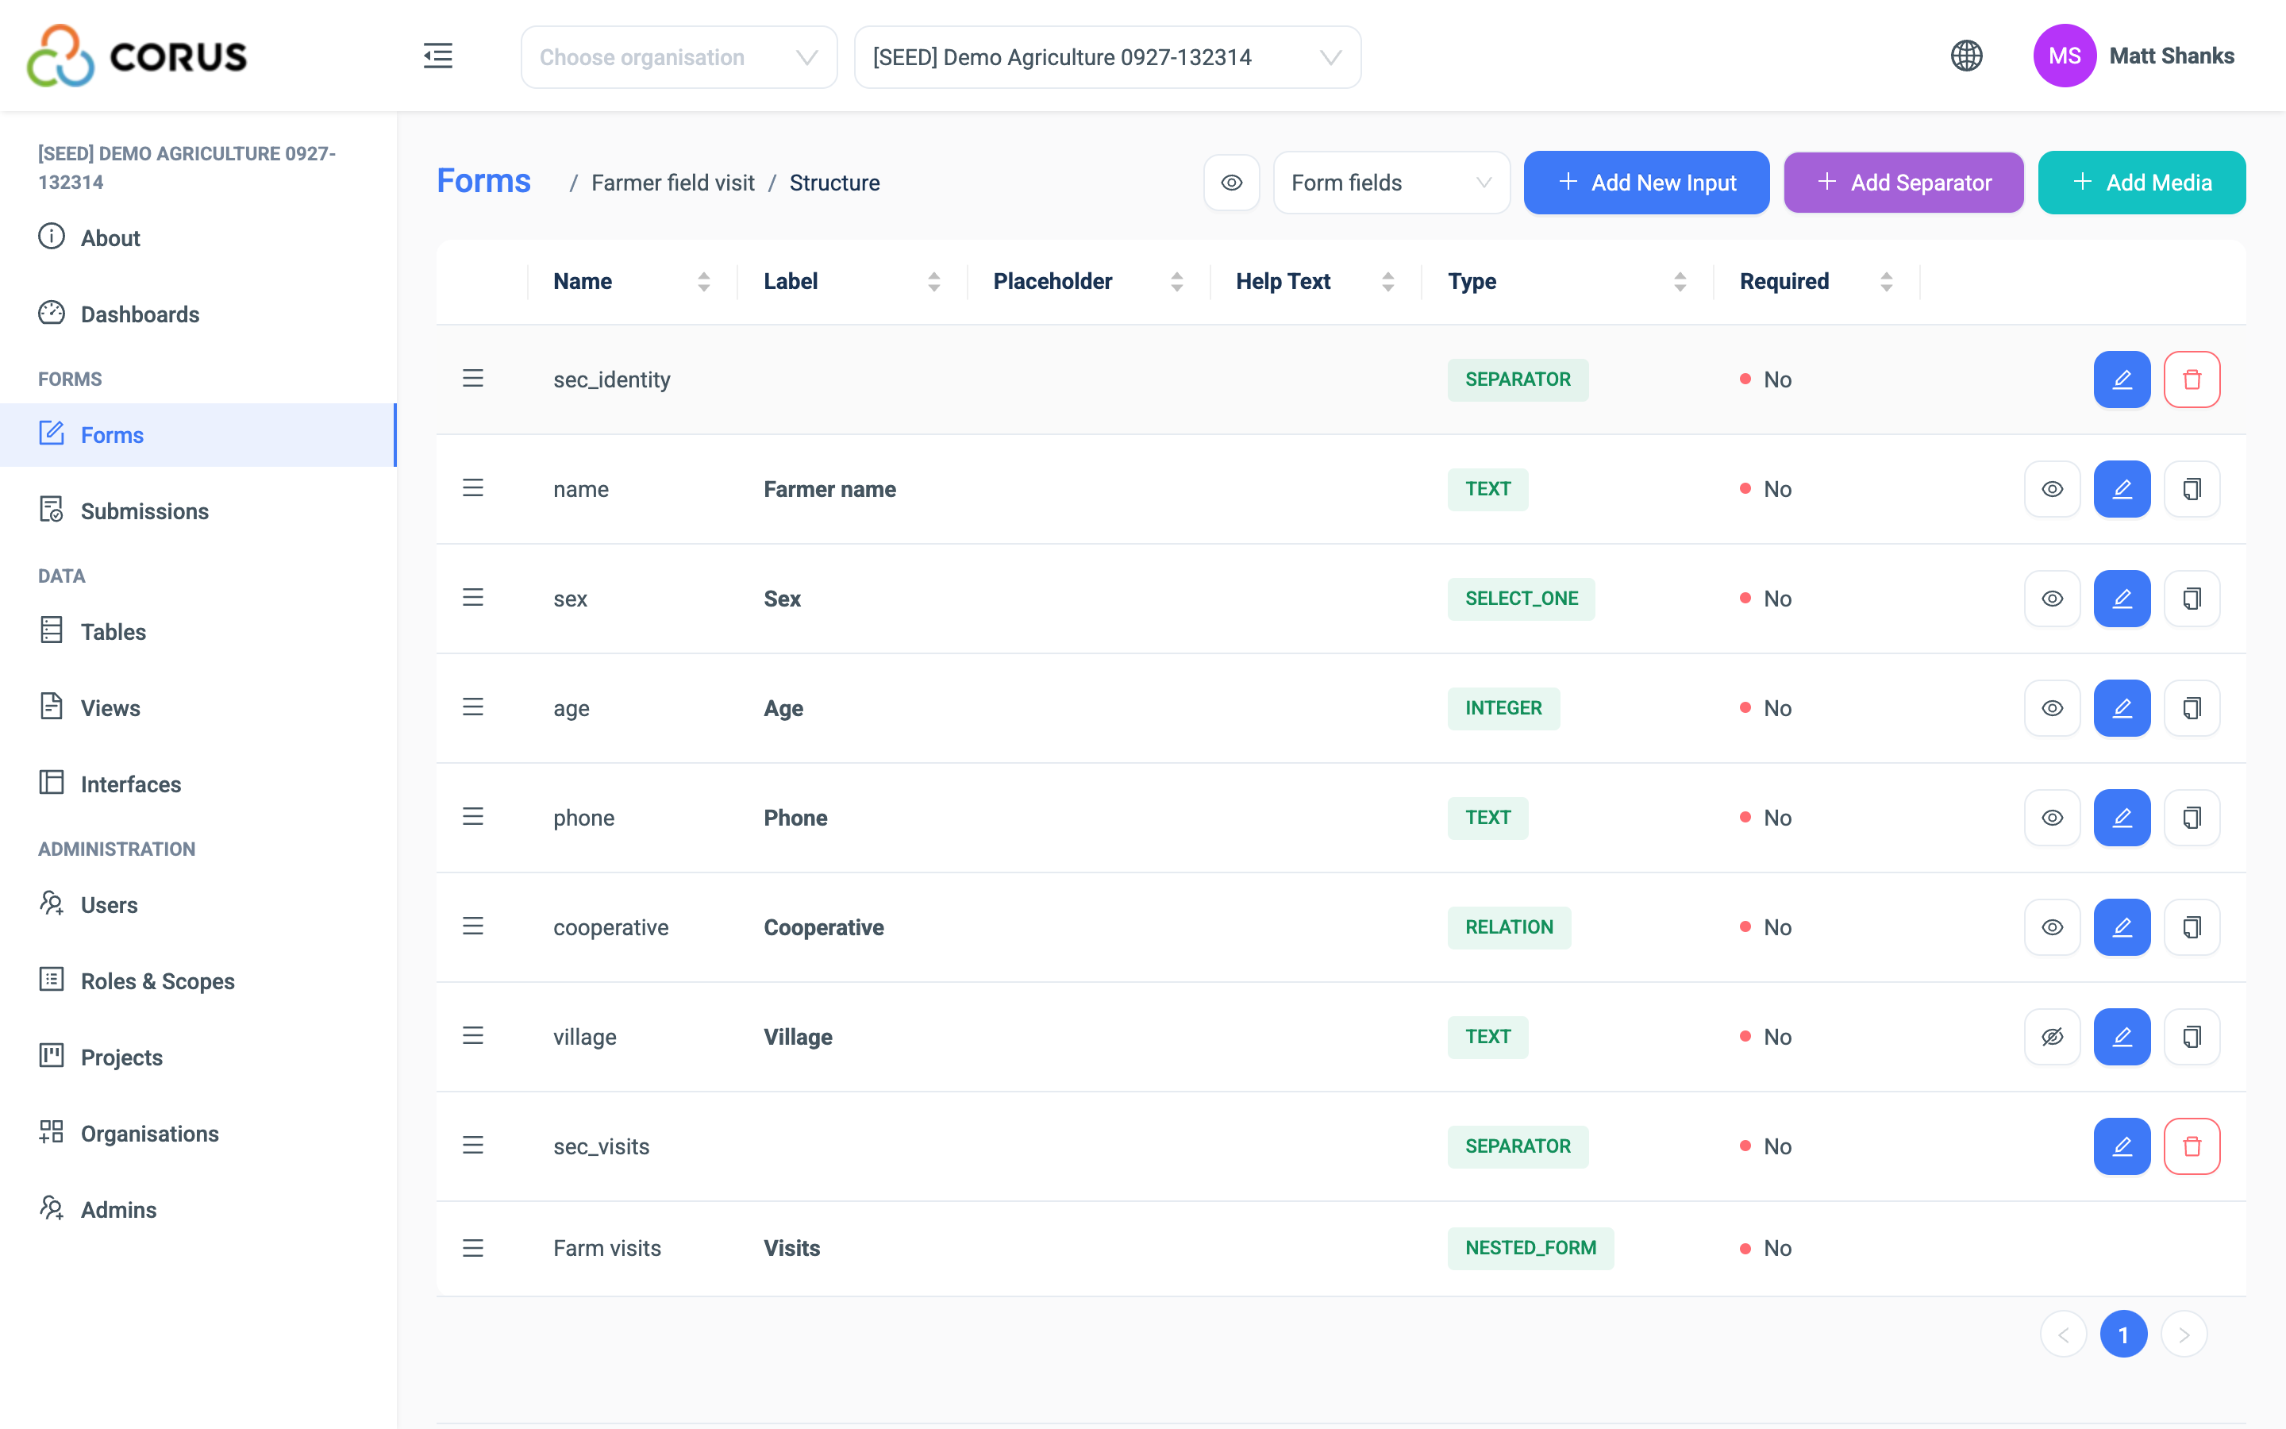Toggle visibility of age field
This screenshot has height=1429, width=2286.
(2052, 708)
